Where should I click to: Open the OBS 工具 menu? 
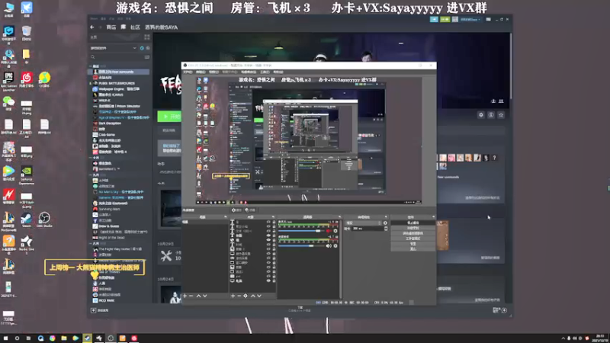point(265,72)
